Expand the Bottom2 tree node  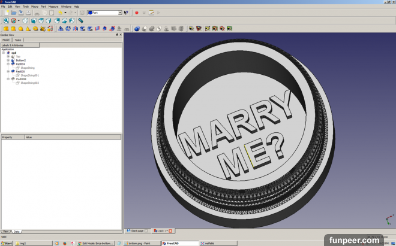click(8, 60)
